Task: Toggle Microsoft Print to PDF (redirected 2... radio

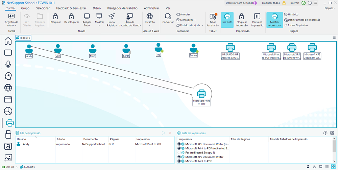Action: point(179,148)
